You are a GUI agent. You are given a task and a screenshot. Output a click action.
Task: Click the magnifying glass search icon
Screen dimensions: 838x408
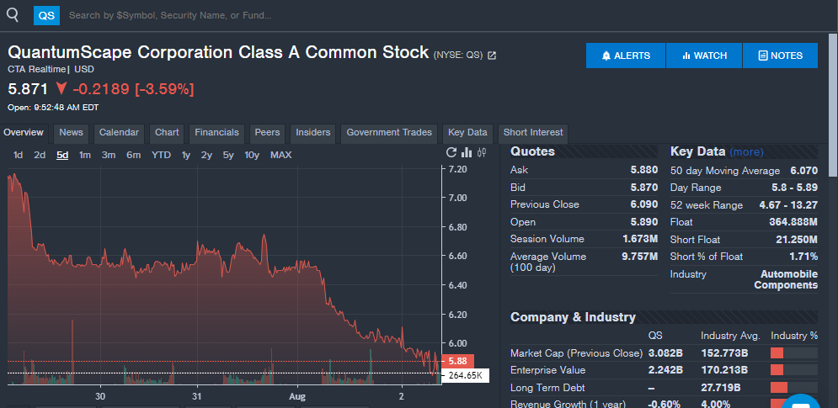tap(13, 15)
